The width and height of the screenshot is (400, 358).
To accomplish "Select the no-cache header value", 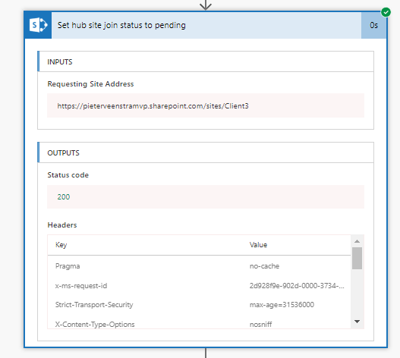I will pyautogui.click(x=264, y=266).
